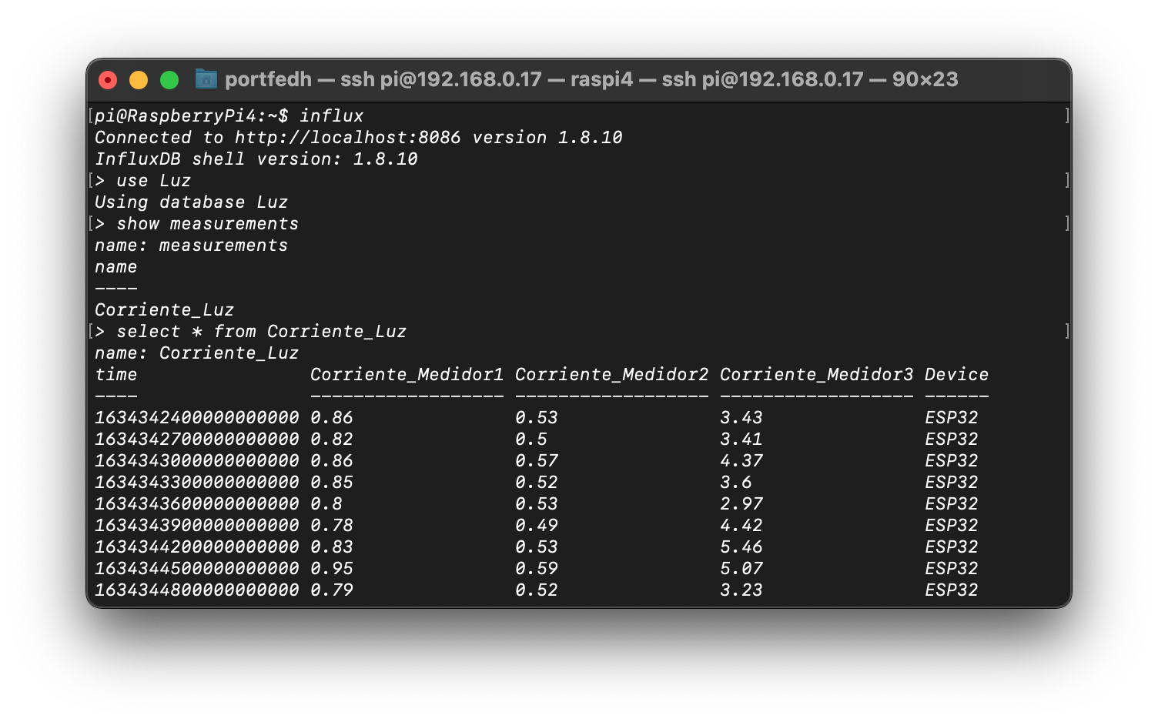Click the '> select * from Corriente_Luz' command

point(250,331)
